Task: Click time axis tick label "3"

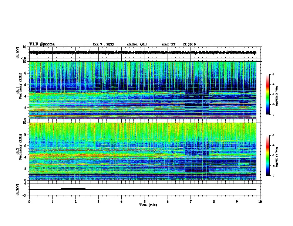Action: pyautogui.click(x=98, y=201)
